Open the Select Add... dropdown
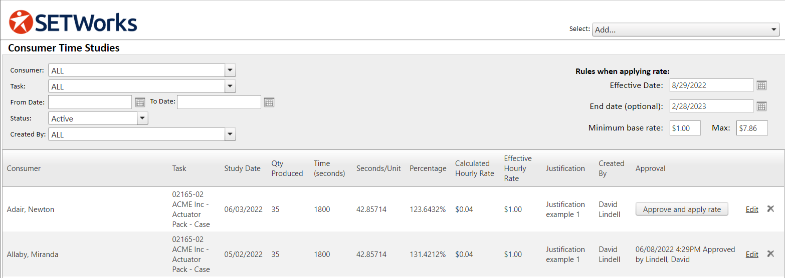This screenshot has width=785, height=278. click(686, 29)
